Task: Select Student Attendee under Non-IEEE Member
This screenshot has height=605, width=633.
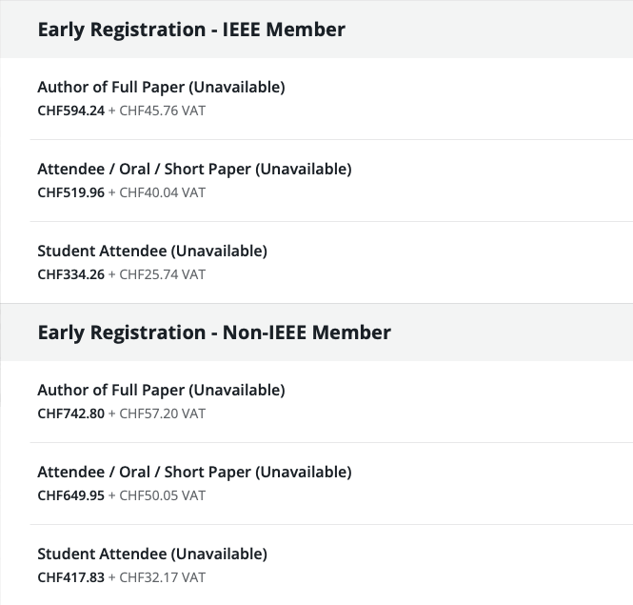Action: (152, 555)
